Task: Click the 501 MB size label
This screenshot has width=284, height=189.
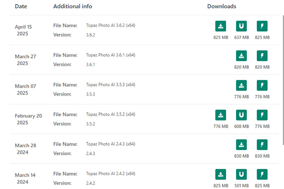Action: point(241,186)
